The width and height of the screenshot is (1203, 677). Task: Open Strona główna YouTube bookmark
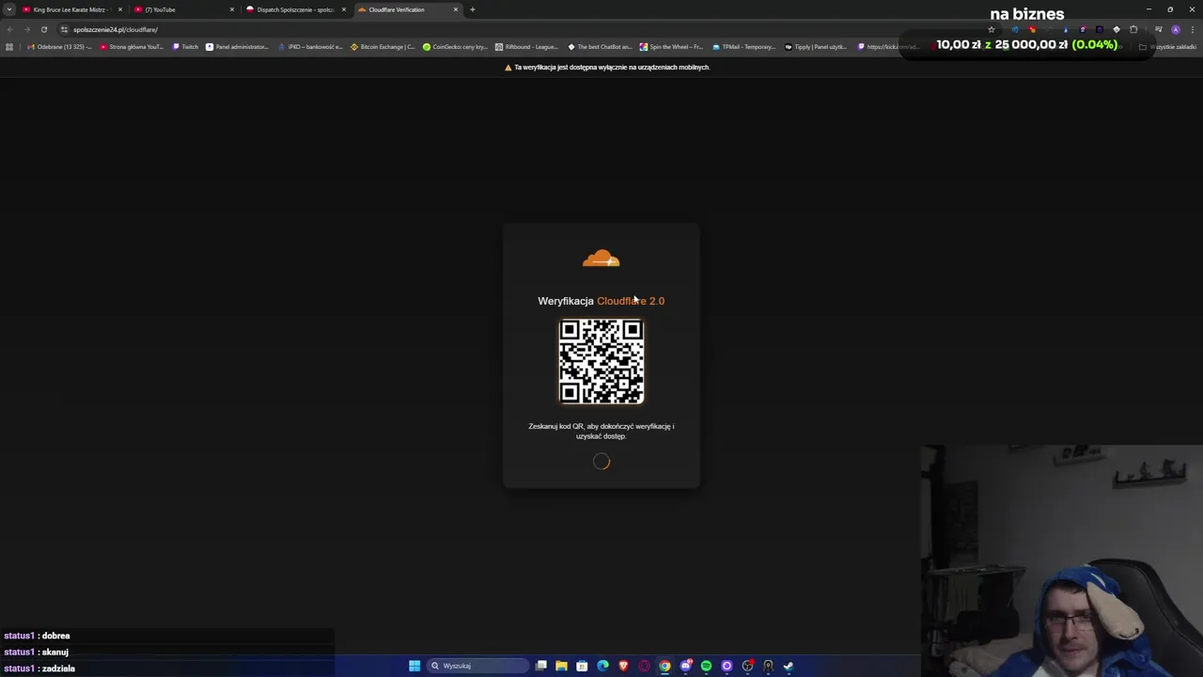tap(132, 47)
